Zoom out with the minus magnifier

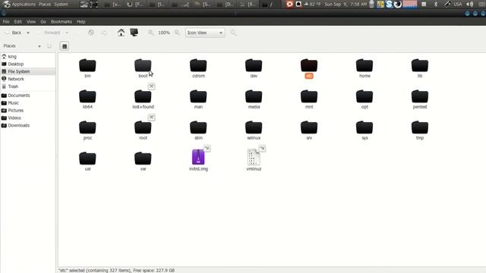pos(150,33)
